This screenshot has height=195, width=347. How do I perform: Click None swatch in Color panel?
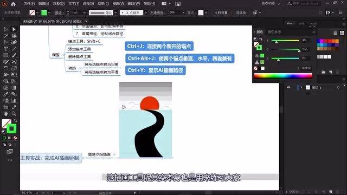click(255, 68)
